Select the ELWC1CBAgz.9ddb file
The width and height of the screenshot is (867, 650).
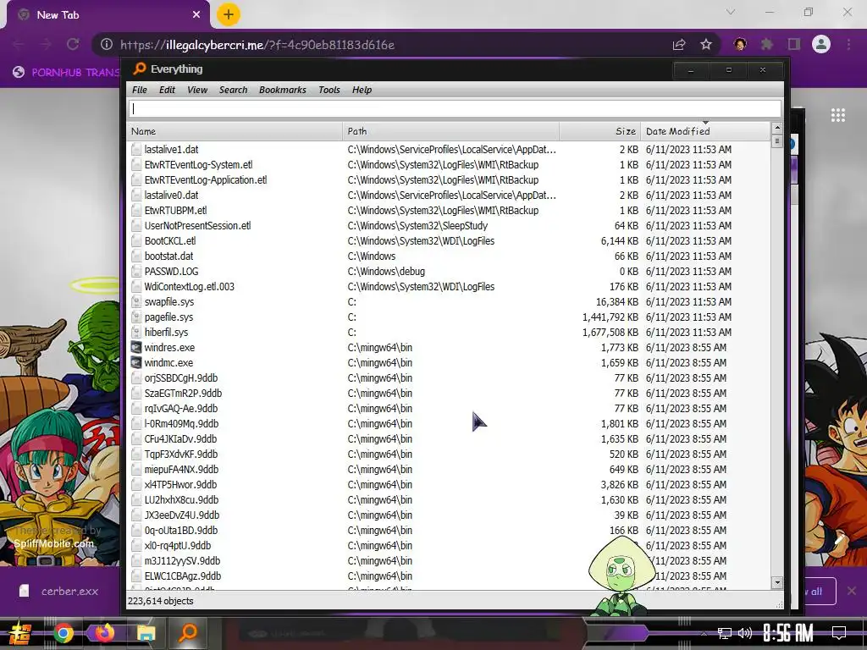click(x=183, y=576)
